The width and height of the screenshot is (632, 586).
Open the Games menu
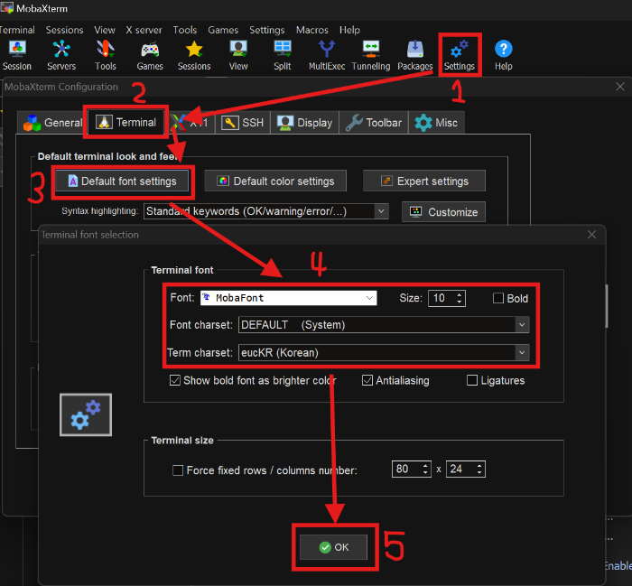[223, 30]
